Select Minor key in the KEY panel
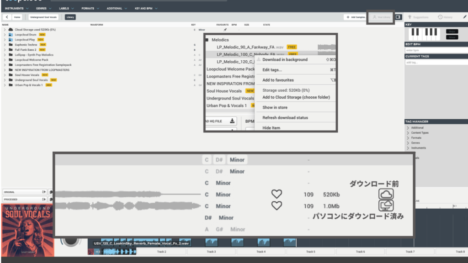This screenshot has height=263, width=468. [452, 37]
